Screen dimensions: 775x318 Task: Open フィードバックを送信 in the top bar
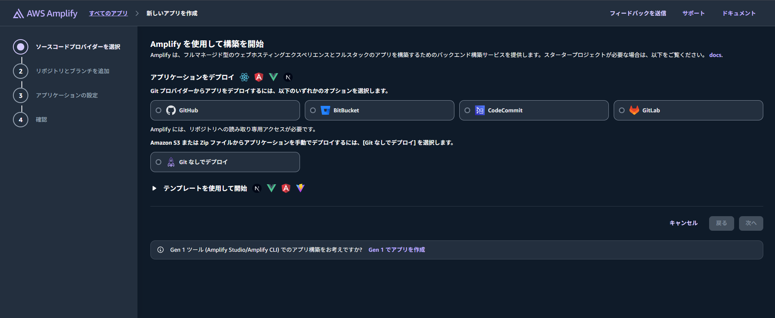point(638,13)
